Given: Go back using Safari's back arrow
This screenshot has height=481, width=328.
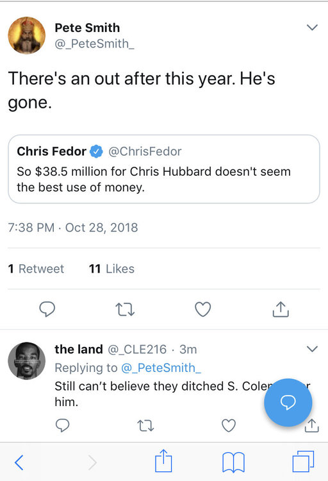Looking at the screenshot, I should [x=19, y=462].
